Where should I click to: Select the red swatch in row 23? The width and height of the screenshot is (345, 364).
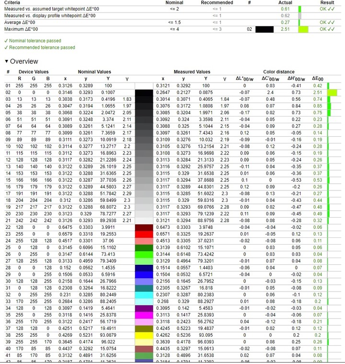[144, 234]
